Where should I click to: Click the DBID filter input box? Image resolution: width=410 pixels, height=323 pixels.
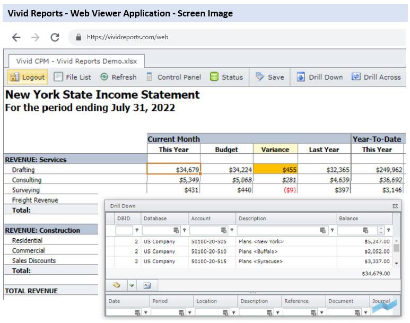(124, 230)
